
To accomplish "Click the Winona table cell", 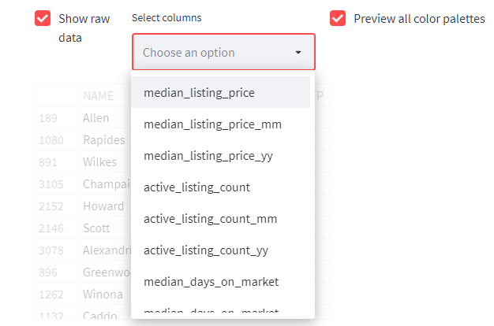I will [103, 295].
